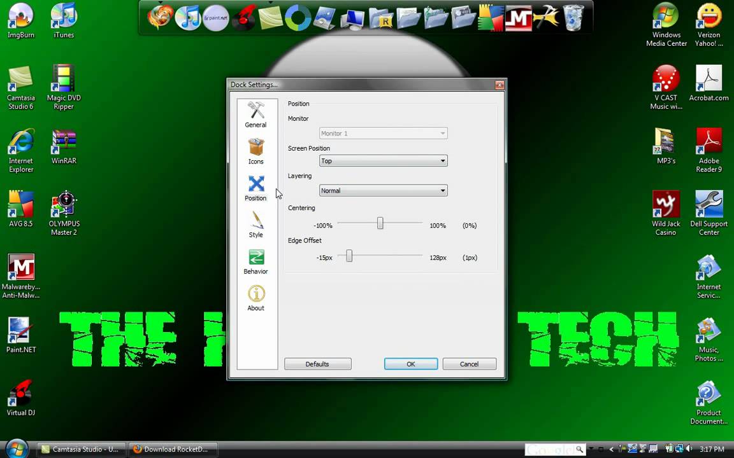Switch to Behavior settings section
Screen dimensions: 734x458
[255, 261]
